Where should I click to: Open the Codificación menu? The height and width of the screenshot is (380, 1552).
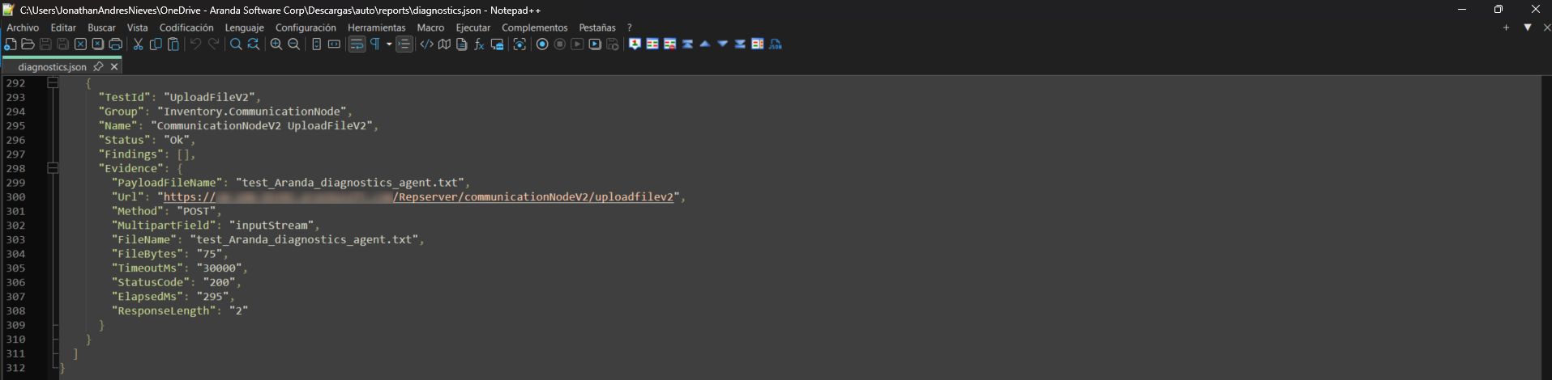tap(186, 27)
